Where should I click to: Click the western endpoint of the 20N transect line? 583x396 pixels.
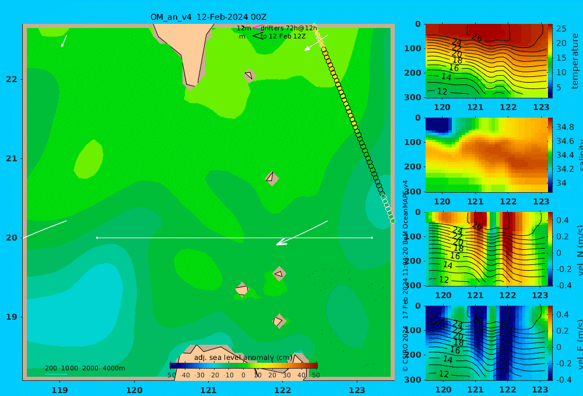pyautogui.click(x=97, y=238)
